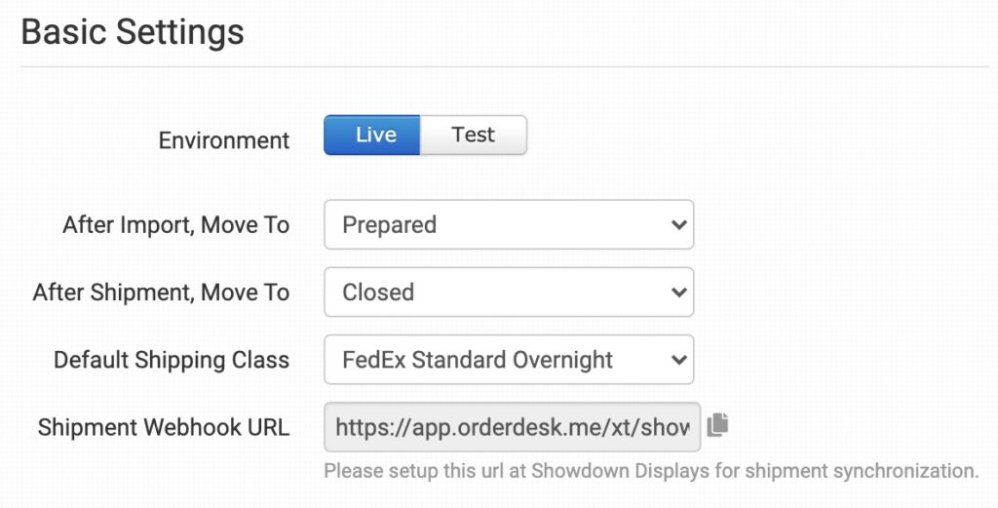Viewport: 998px width, 508px height.
Task: Click the chevron arrow on the Prepared dropdown
Action: tap(679, 225)
